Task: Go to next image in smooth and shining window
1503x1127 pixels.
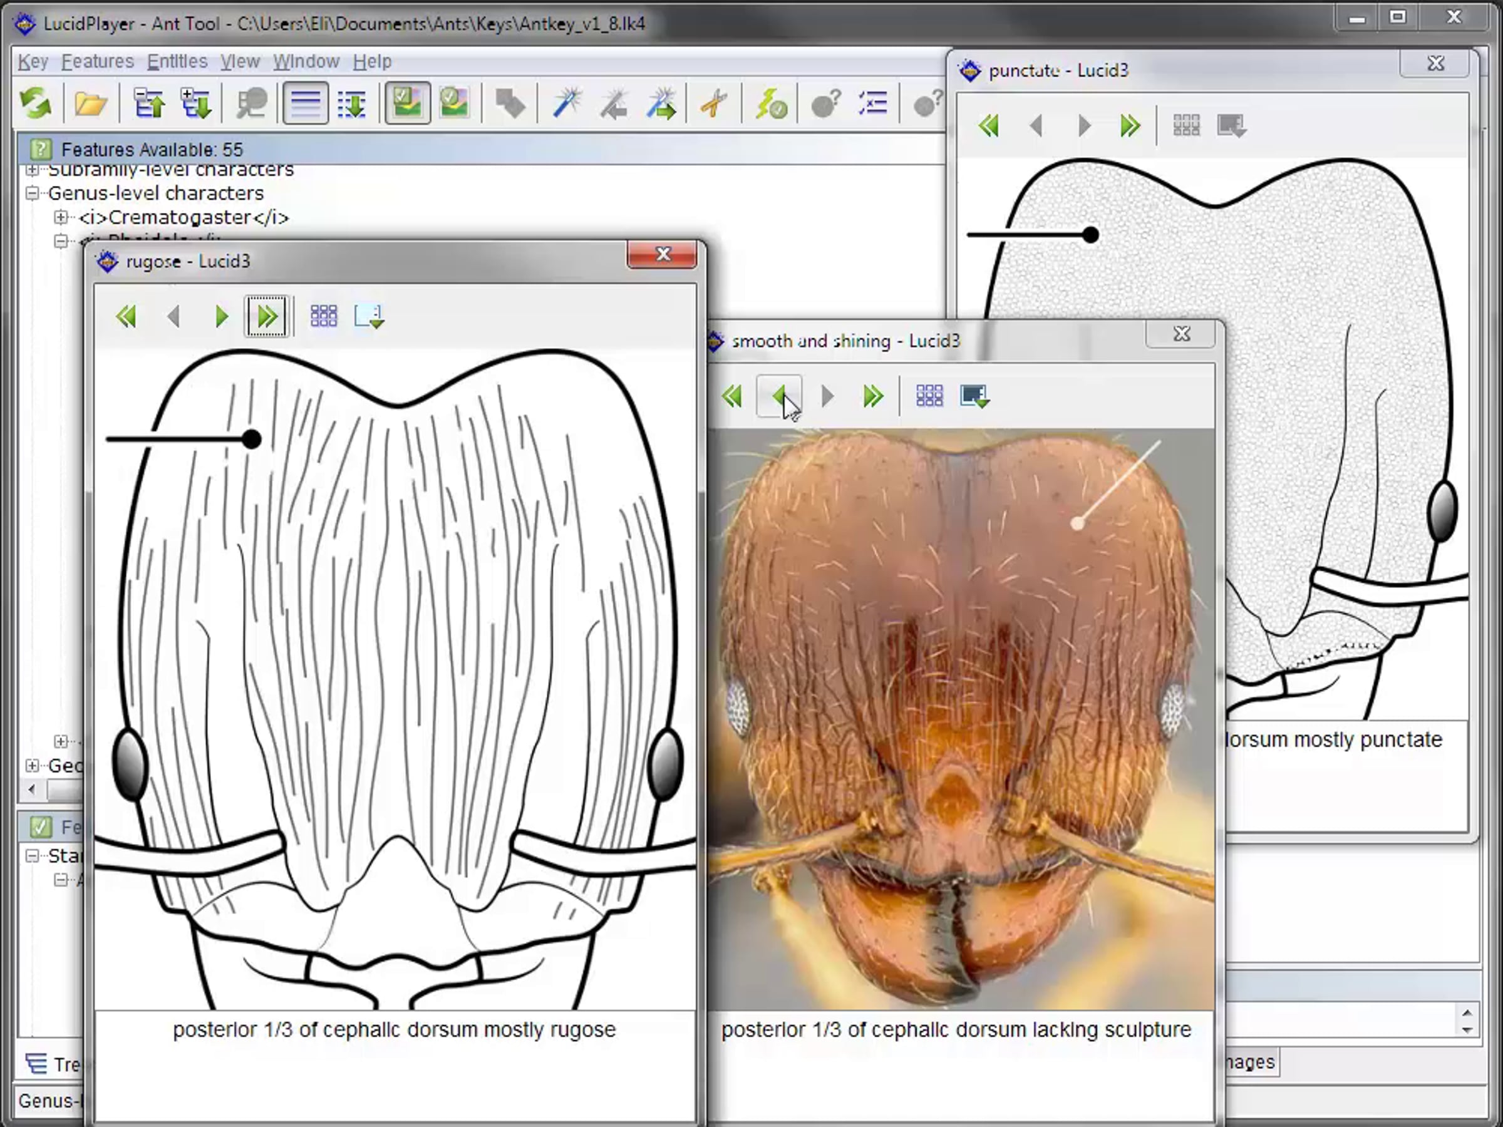Action: click(827, 396)
